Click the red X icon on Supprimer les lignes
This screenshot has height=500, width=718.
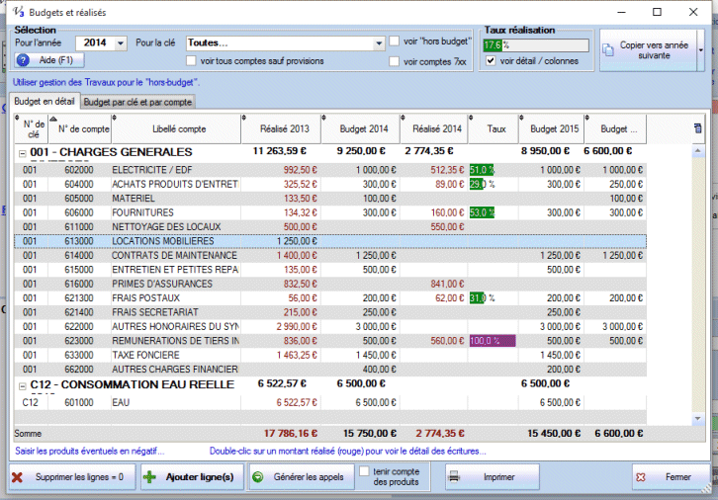point(17,477)
